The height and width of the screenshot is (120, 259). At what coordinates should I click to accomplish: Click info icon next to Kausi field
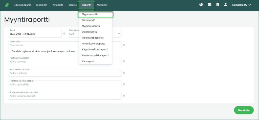coord(64,34)
